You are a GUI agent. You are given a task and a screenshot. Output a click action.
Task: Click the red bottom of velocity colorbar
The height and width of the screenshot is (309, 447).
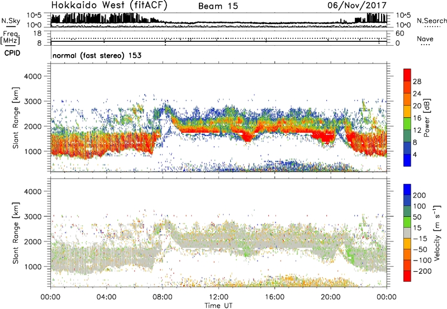click(x=407, y=276)
